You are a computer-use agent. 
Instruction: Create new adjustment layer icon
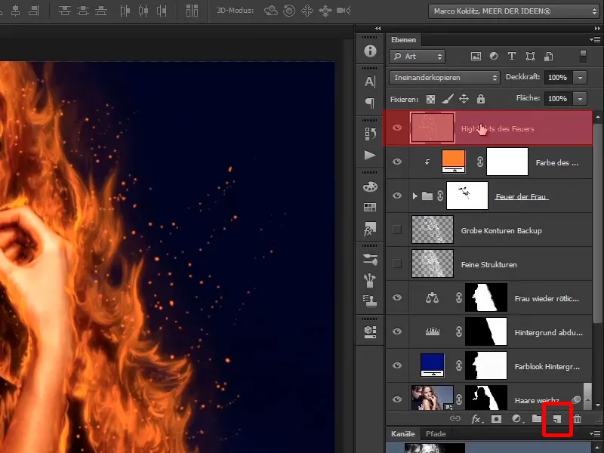coord(517,419)
